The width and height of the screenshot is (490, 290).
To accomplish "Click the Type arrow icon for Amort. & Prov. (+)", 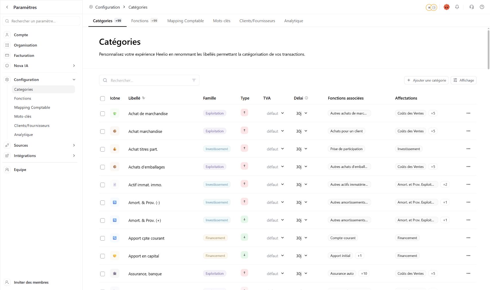I will pos(244,219).
